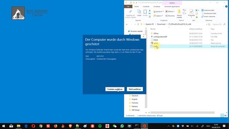Expand chevron after Questo PC breadcrumb
This screenshot has width=229, height=129.
click(x=155, y=24)
